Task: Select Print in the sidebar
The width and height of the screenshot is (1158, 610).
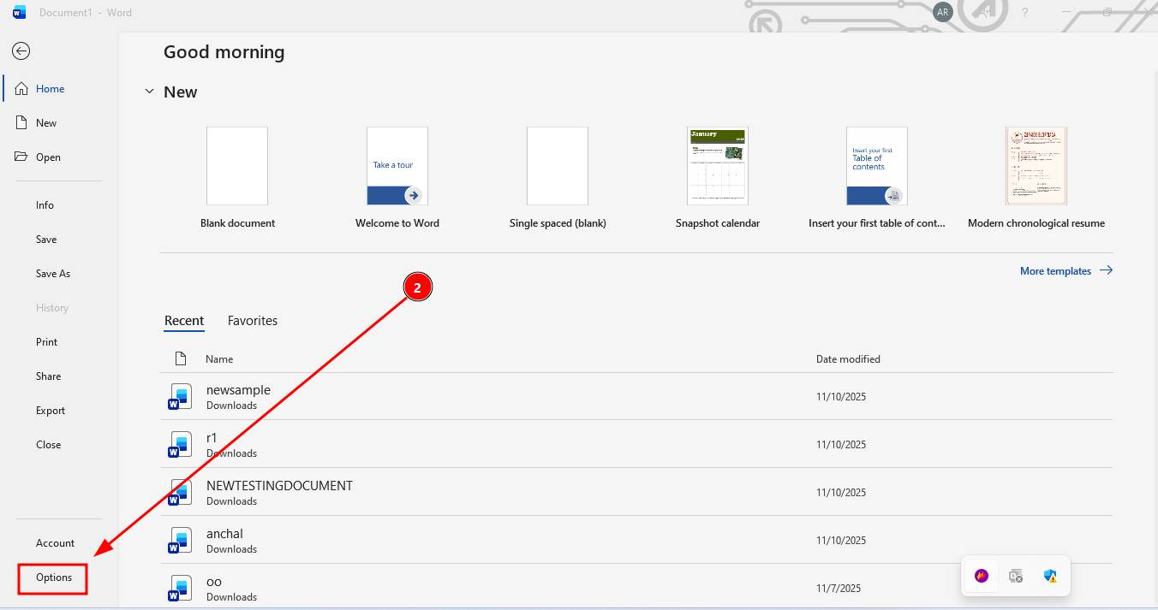Action: point(47,342)
